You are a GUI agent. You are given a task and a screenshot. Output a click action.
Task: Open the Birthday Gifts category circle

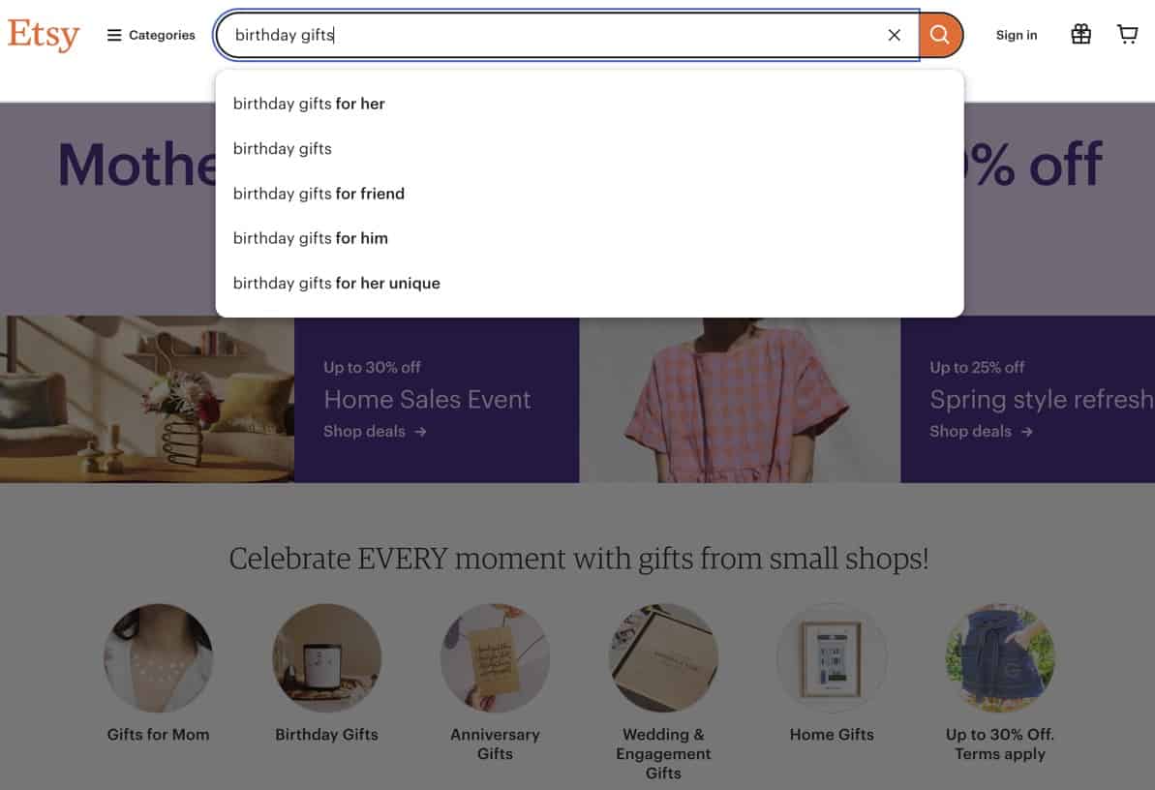[x=326, y=658]
